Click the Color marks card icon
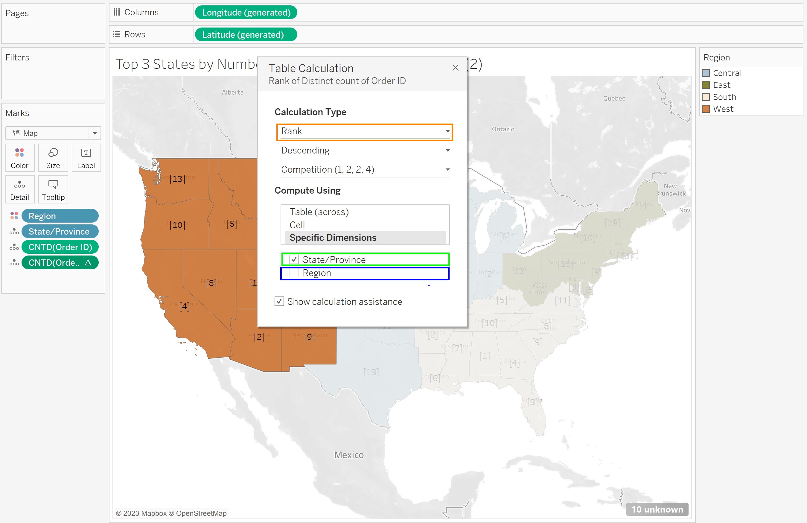Viewport: 807px width, 523px height. pos(20,157)
